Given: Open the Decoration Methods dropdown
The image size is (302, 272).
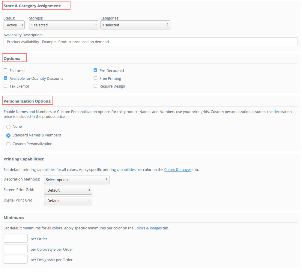Looking at the screenshot, I should coord(77,180).
